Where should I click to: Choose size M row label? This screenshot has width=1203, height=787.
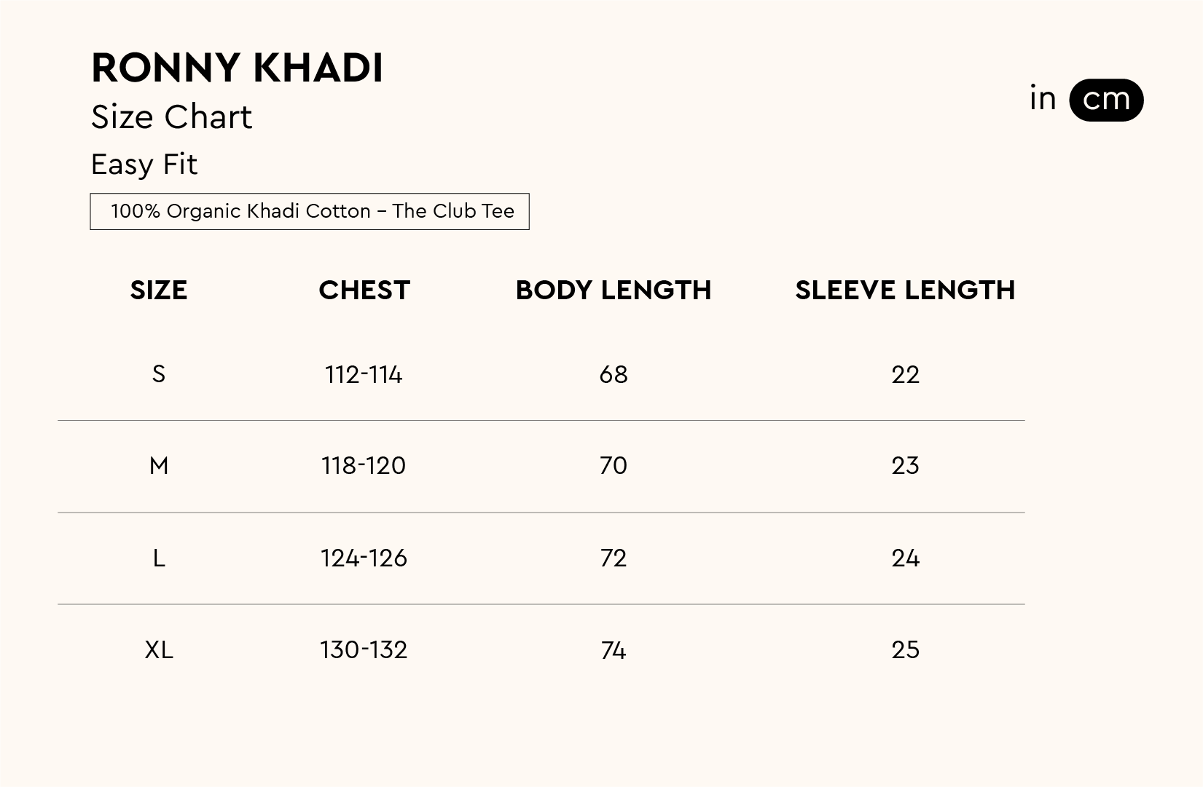[x=159, y=466]
